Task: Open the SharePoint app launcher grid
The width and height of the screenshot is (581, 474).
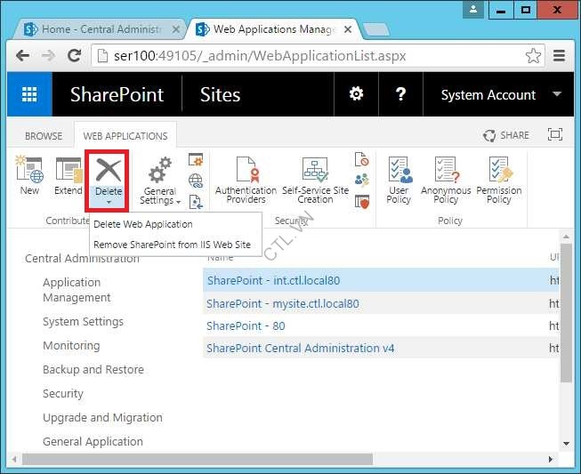Action: point(29,94)
